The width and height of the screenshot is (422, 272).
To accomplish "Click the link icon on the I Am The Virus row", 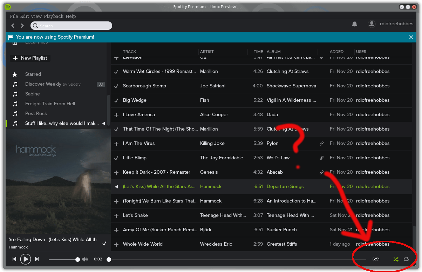I will pyautogui.click(x=321, y=144).
